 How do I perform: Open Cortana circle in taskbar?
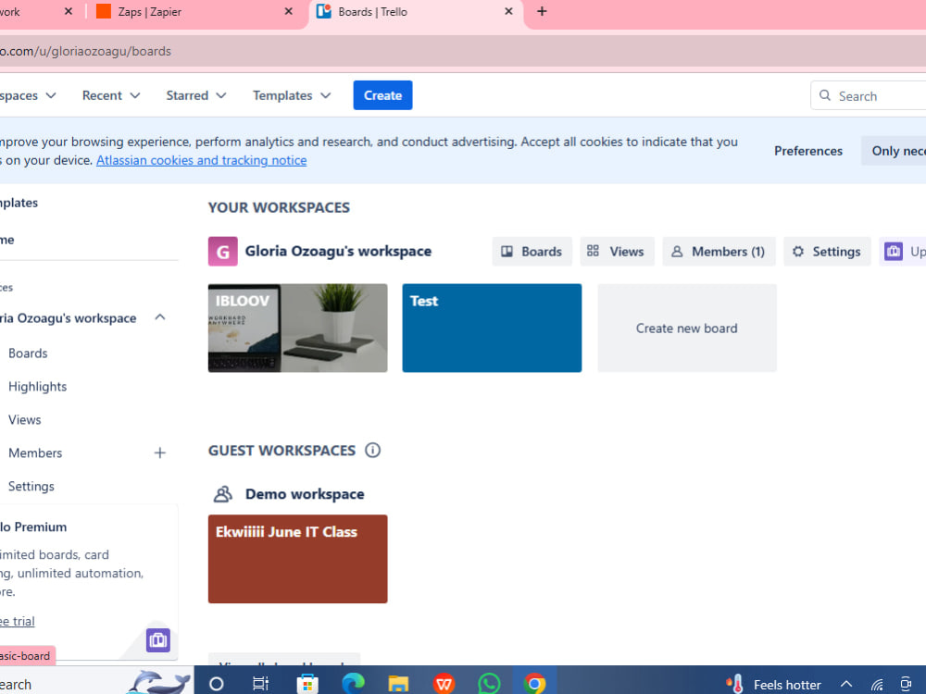point(216,684)
